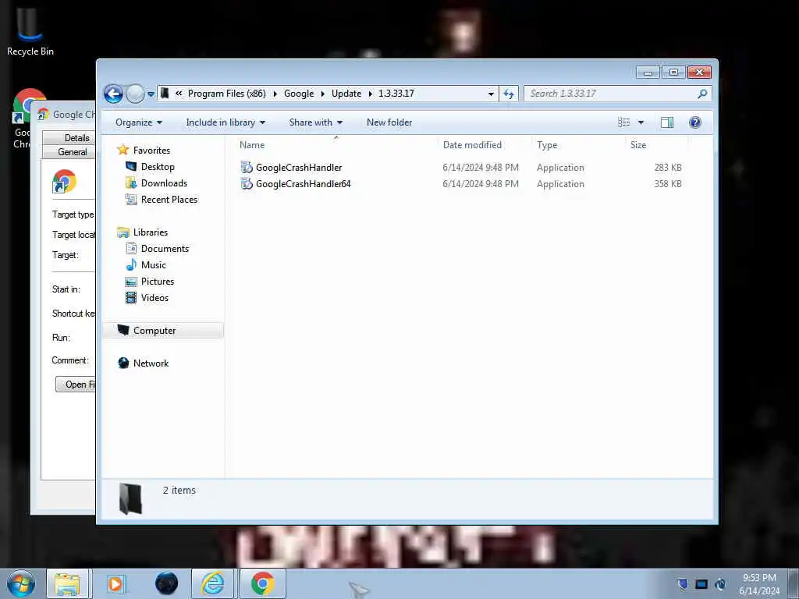The width and height of the screenshot is (799, 599).
Task: Go back with the Explorer back arrow
Action: (x=113, y=94)
